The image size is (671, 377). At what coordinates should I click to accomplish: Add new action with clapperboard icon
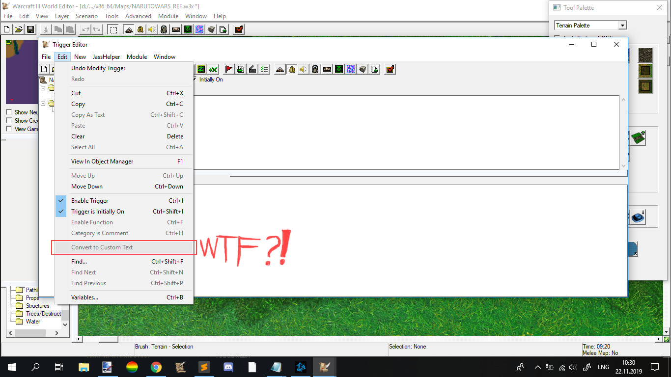pos(252,69)
